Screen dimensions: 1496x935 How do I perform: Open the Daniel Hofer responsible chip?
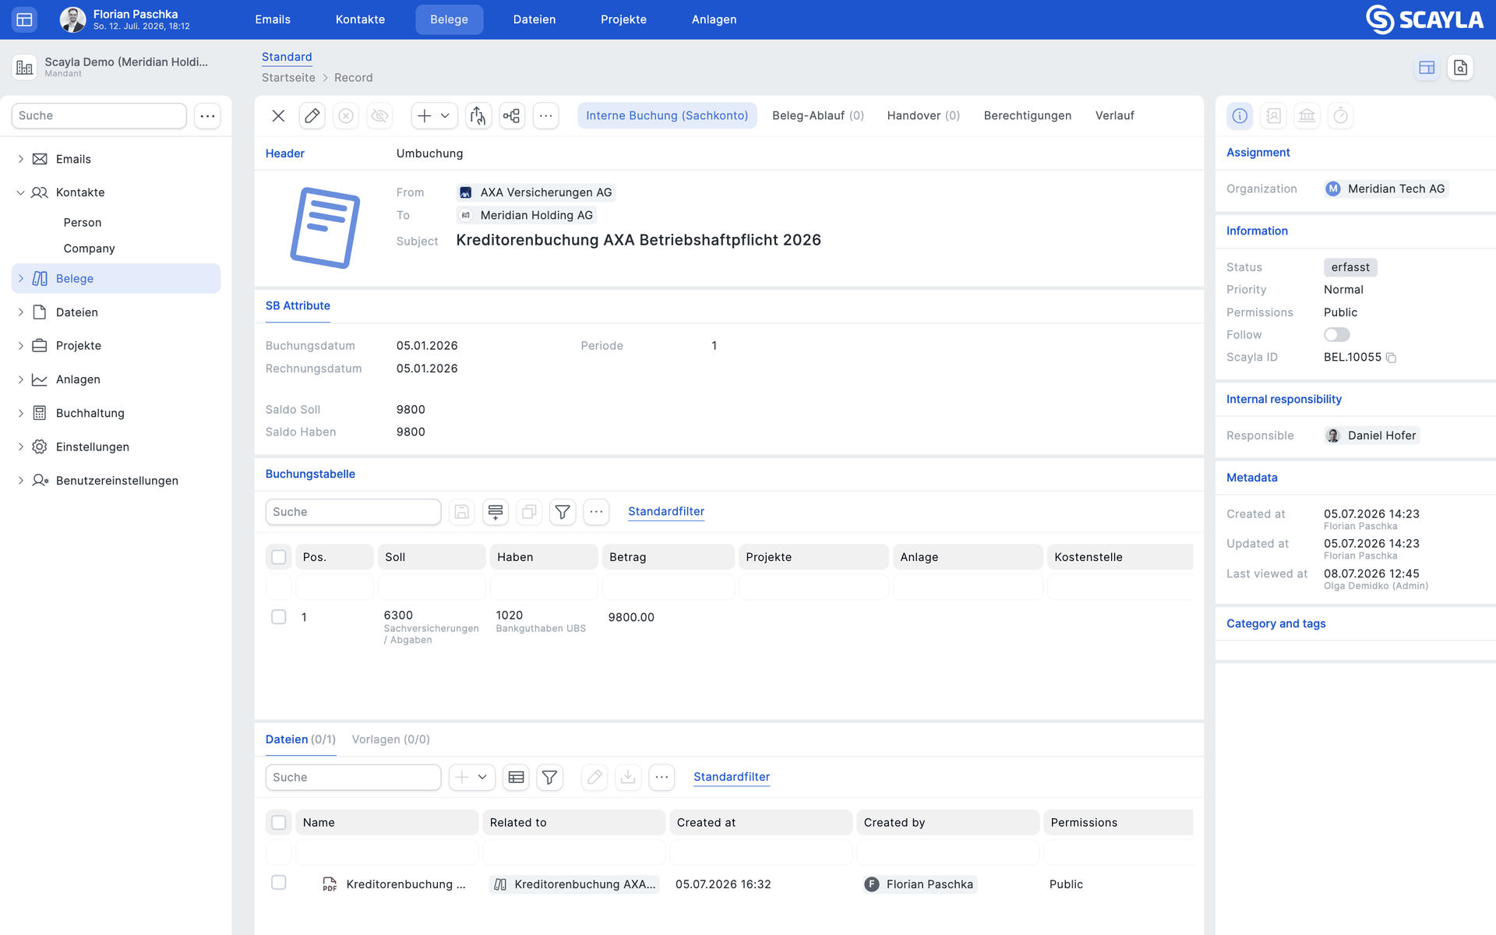point(1372,436)
